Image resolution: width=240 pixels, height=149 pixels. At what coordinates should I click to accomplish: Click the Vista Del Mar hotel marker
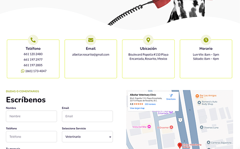[149, 127]
